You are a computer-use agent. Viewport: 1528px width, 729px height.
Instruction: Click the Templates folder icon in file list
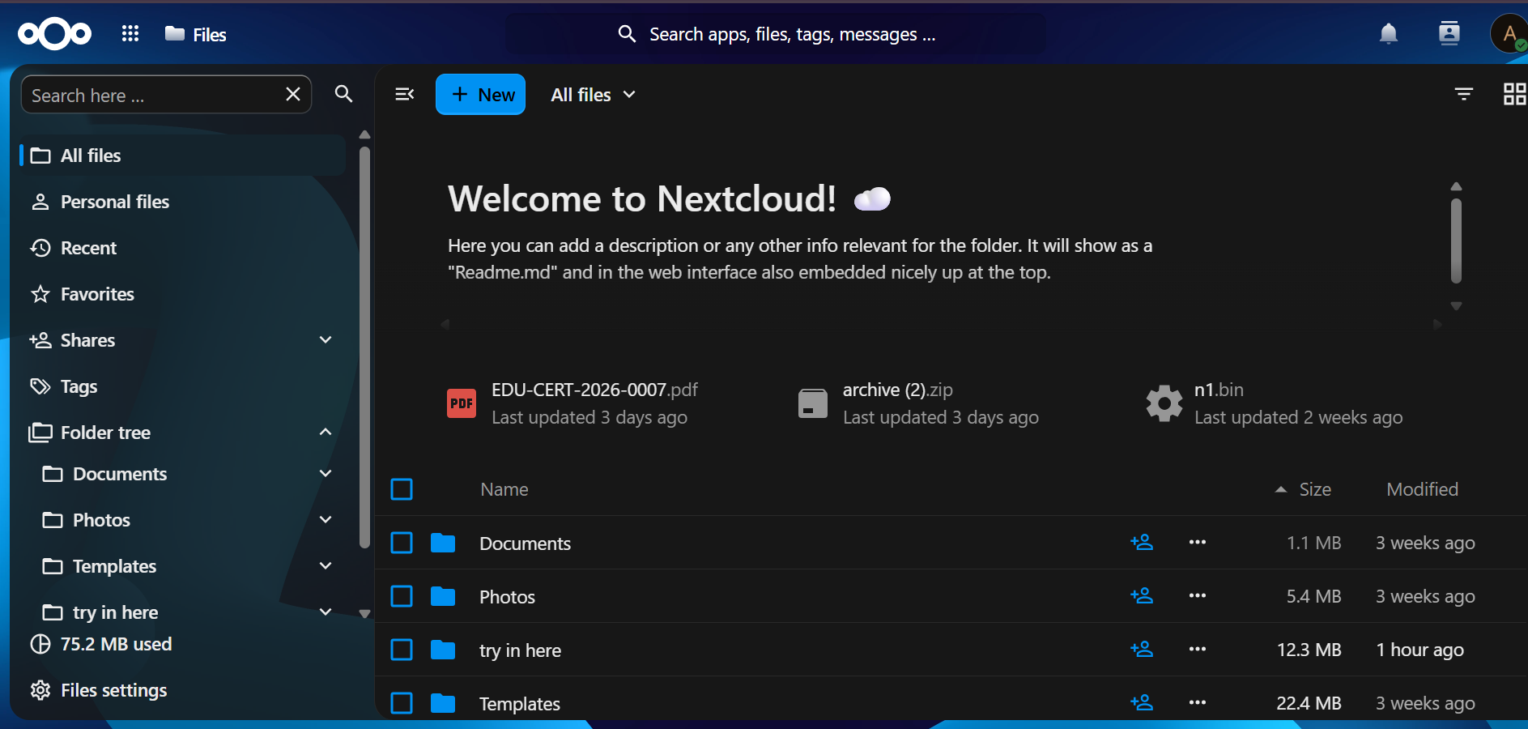(x=443, y=703)
